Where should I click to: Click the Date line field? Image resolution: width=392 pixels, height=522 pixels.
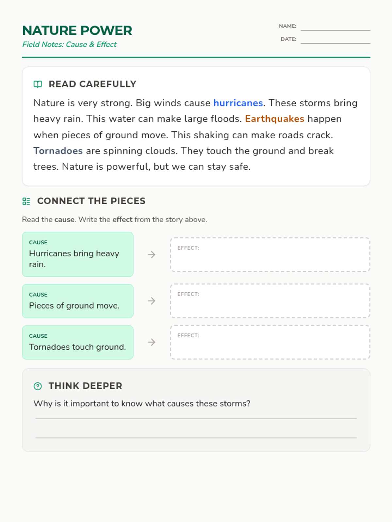click(x=335, y=40)
